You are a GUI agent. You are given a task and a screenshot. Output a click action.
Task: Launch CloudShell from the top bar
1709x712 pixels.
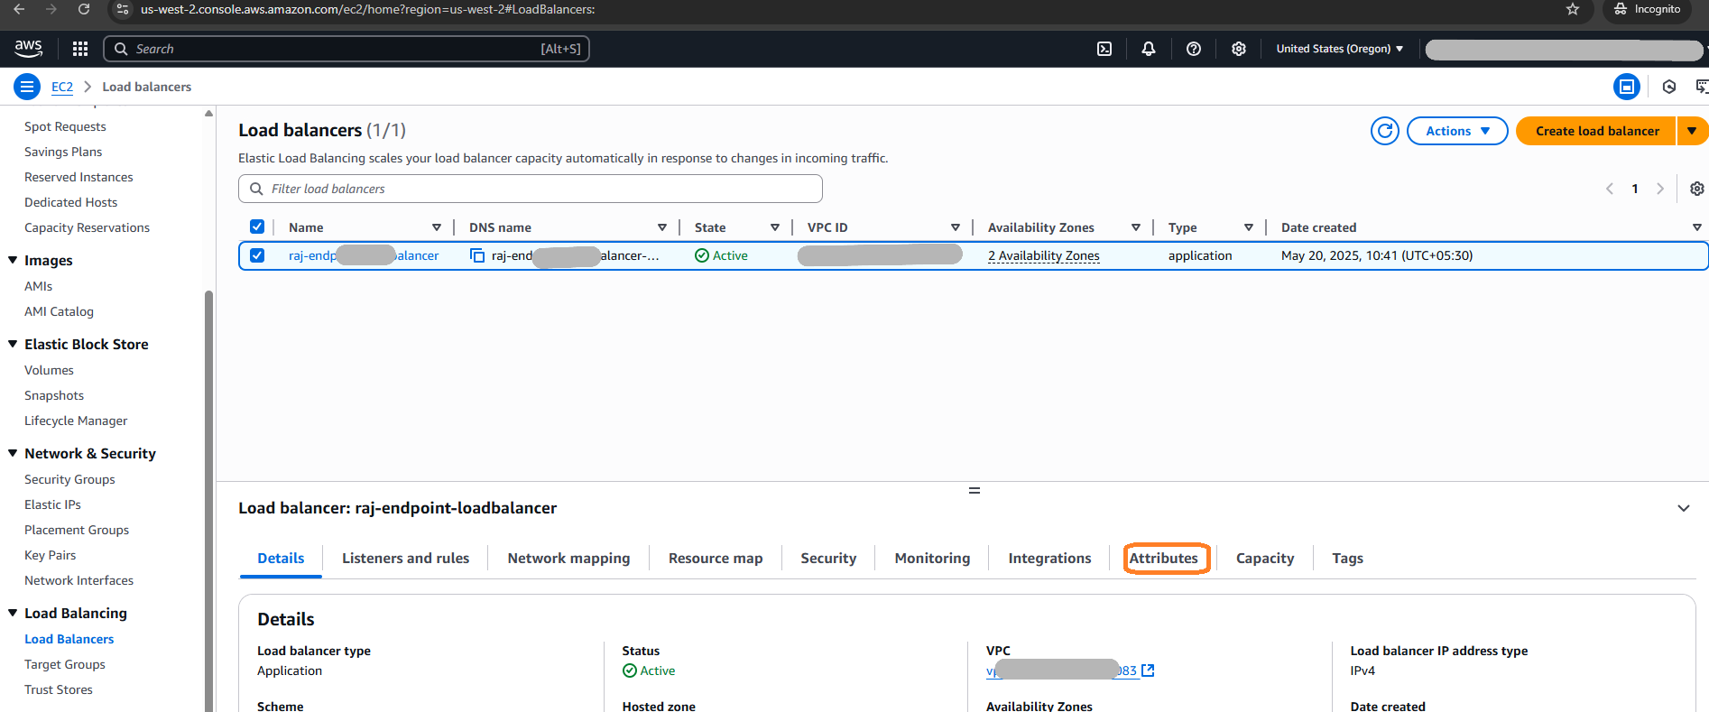point(1104,49)
